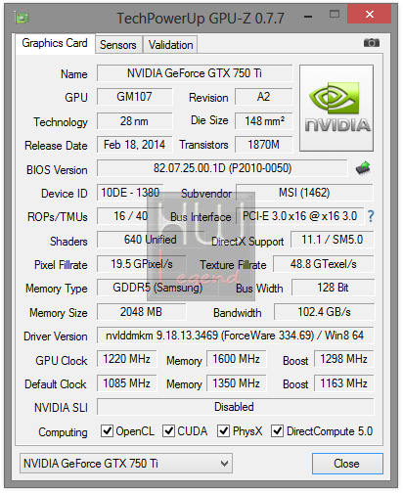Click the Revision field A2
403x493 pixels.
coord(263,97)
